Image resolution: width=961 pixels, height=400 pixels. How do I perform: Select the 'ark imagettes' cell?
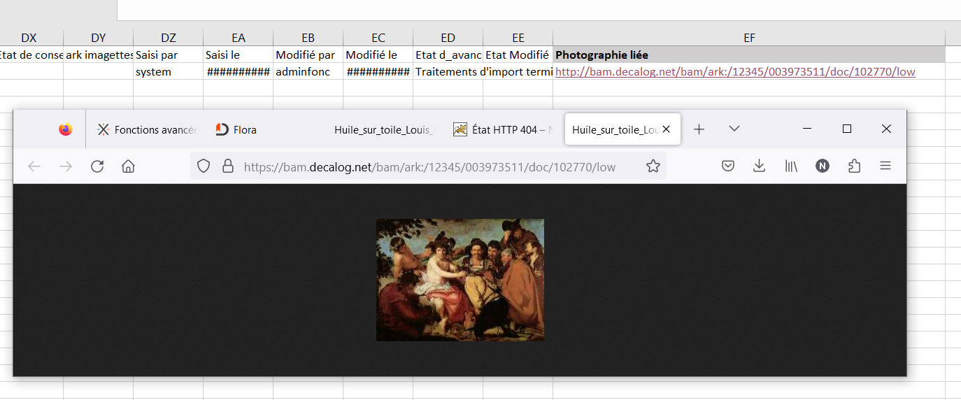point(99,55)
